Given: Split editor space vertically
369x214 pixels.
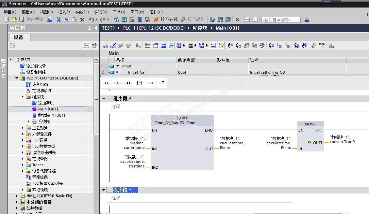Looking at the screenshot, I should (255, 20).
